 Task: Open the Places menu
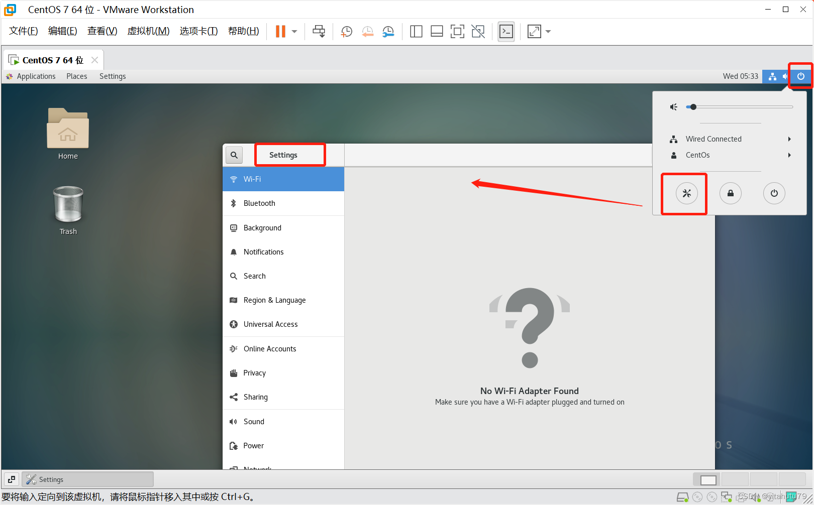tap(77, 76)
